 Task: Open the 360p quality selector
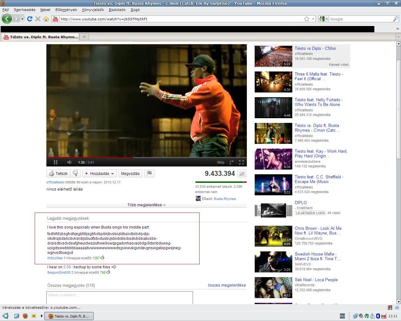220,162
